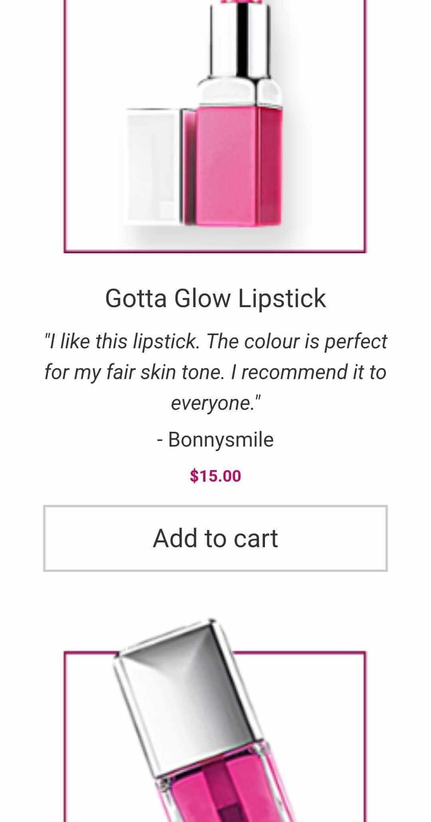Select the reviewer name Bonnysmile
The image size is (431, 822).
[x=221, y=440]
